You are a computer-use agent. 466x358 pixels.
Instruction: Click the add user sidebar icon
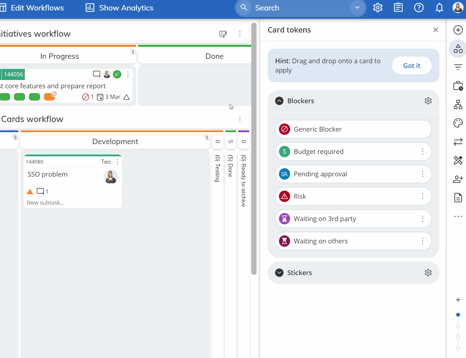458,179
